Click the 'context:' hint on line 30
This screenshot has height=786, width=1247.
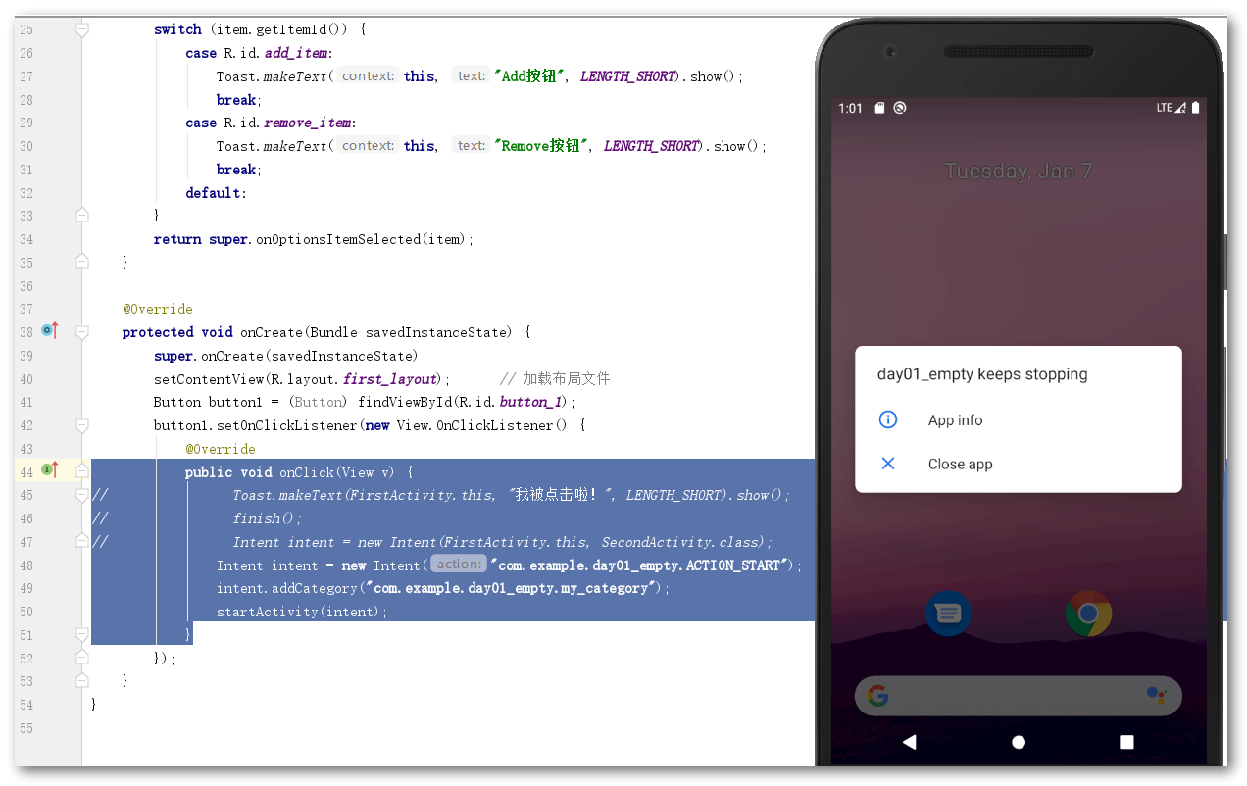pyautogui.click(x=368, y=145)
